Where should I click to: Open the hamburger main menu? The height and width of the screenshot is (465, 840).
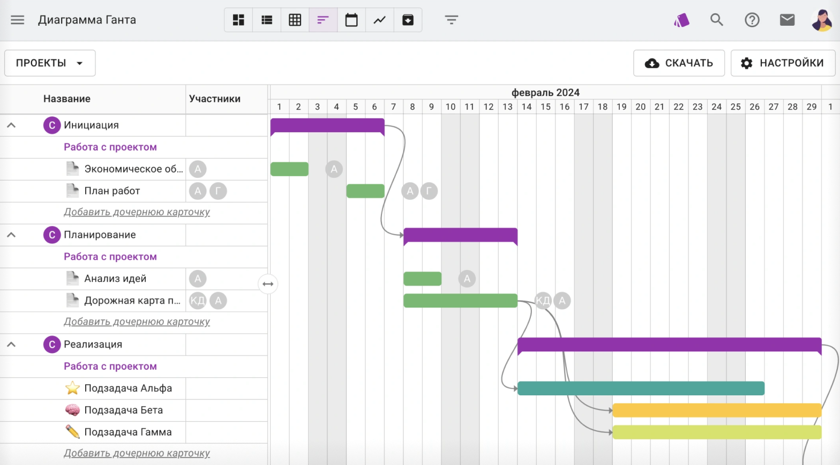18,20
